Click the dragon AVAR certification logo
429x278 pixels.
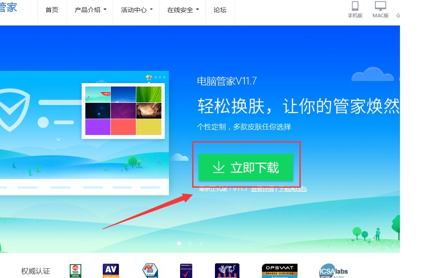point(227,270)
